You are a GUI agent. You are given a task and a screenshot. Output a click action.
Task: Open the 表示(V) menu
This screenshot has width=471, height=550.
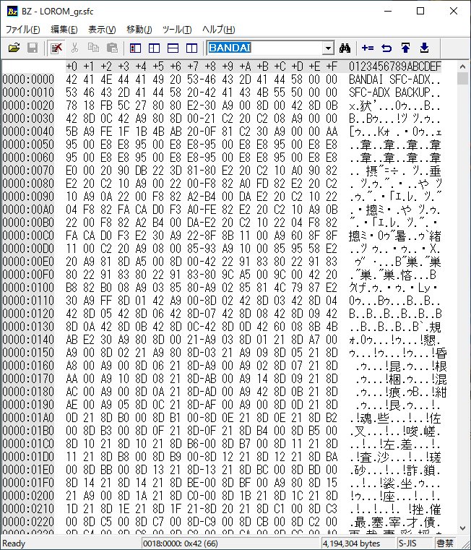(x=102, y=30)
